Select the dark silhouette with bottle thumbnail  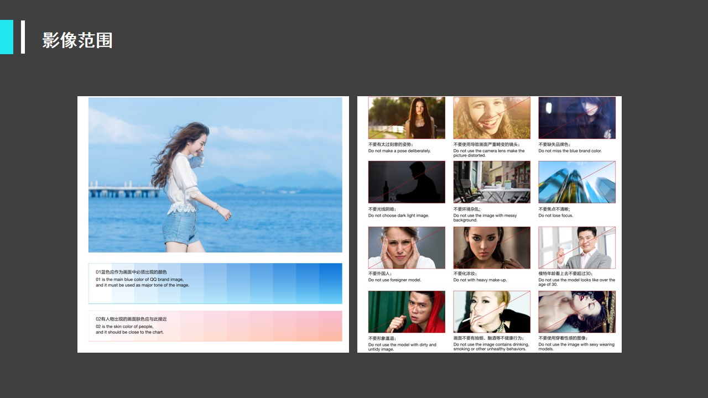[x=407, y=182]
